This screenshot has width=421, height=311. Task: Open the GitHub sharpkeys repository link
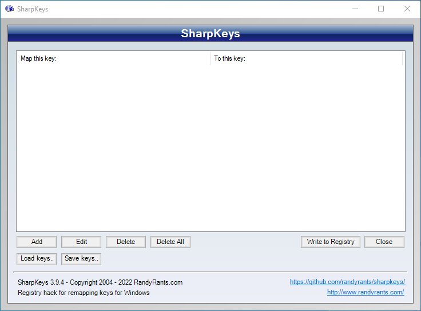click(347, 282)
